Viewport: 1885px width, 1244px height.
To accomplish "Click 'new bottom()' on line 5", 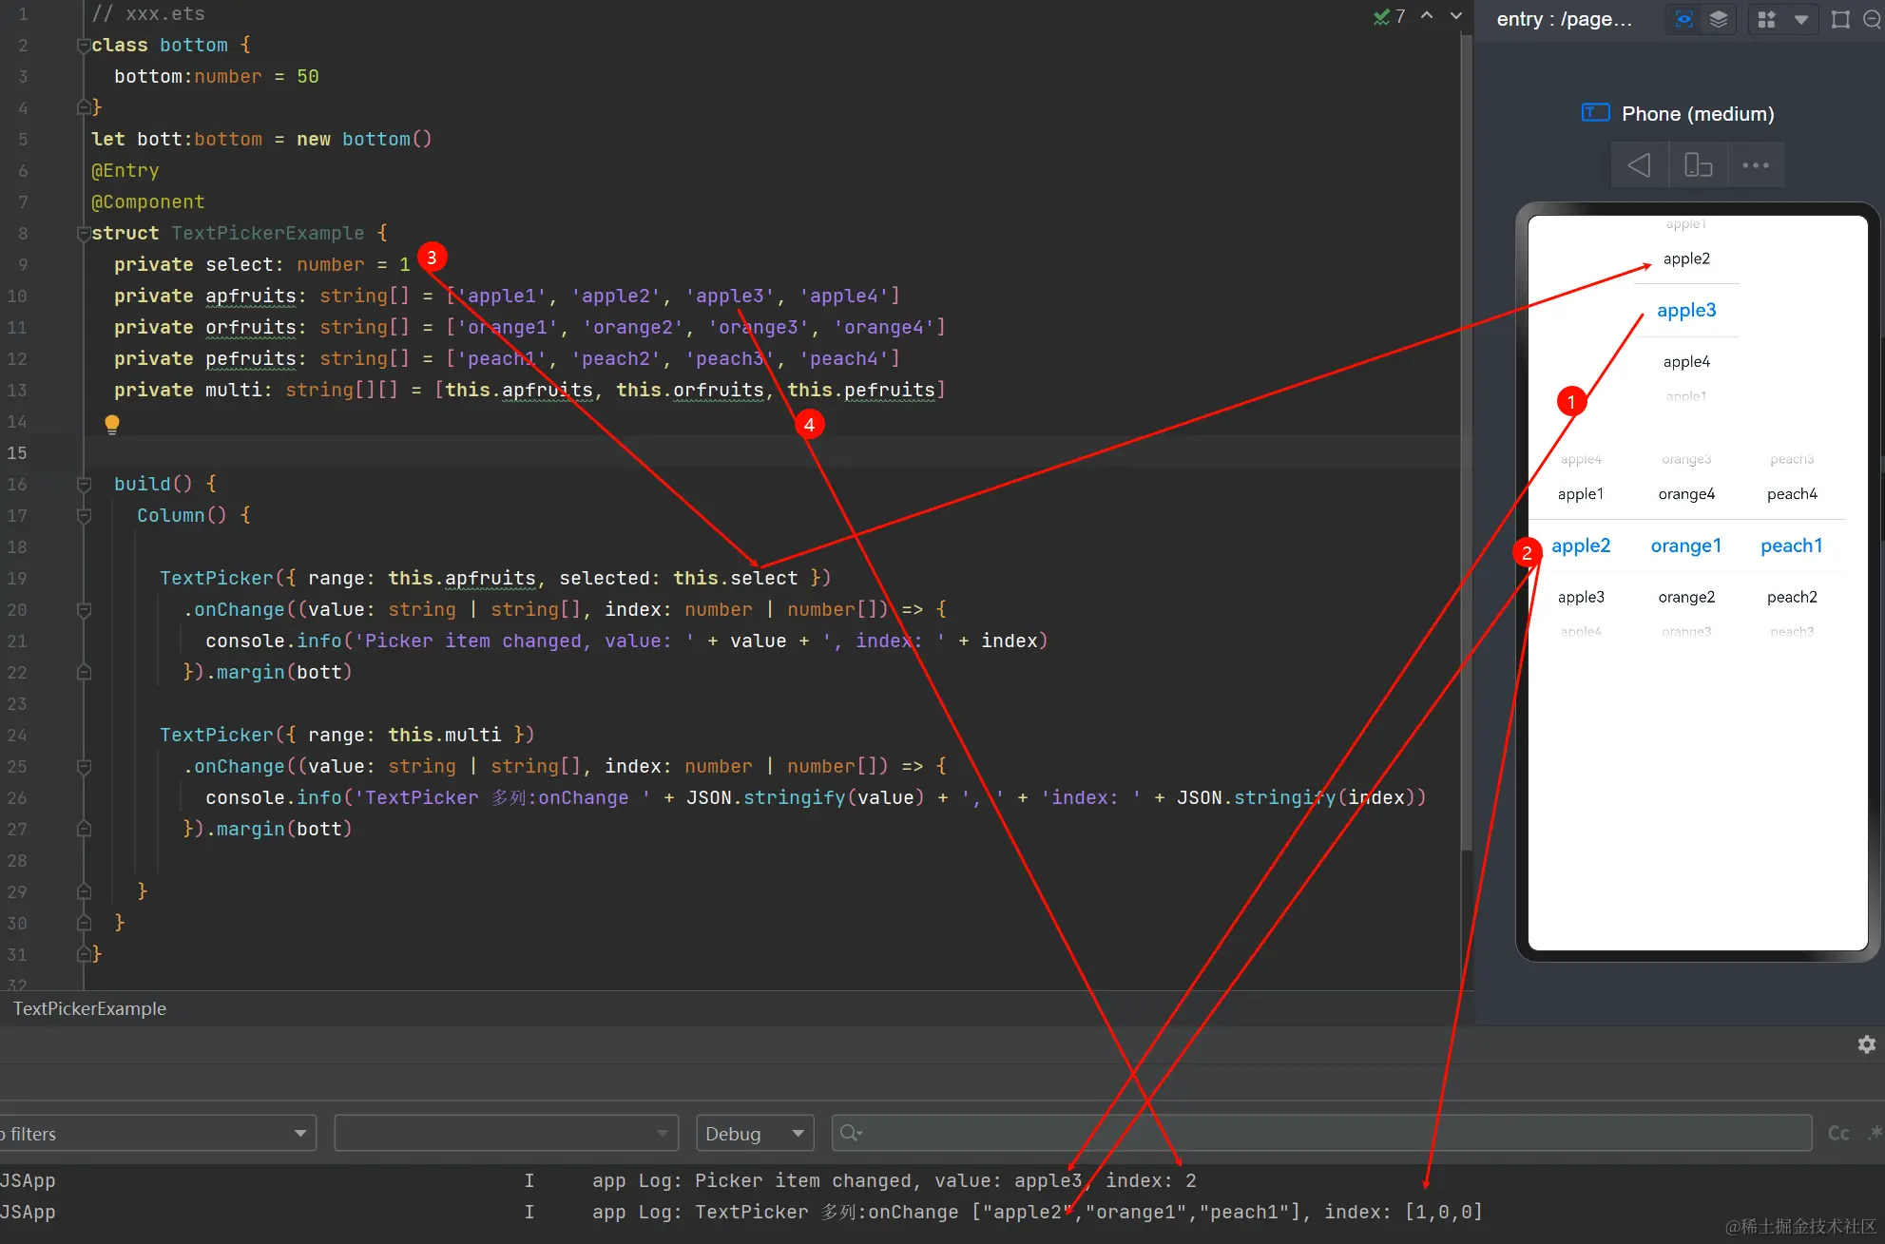I will pyautogui.click(x=365, y=140).
